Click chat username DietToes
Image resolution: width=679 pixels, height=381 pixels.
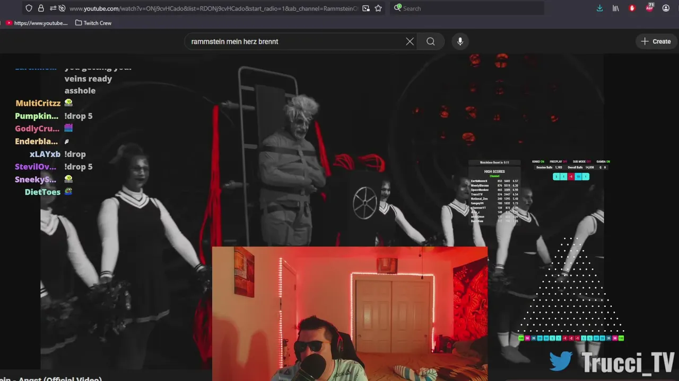(x=42, y=192)
